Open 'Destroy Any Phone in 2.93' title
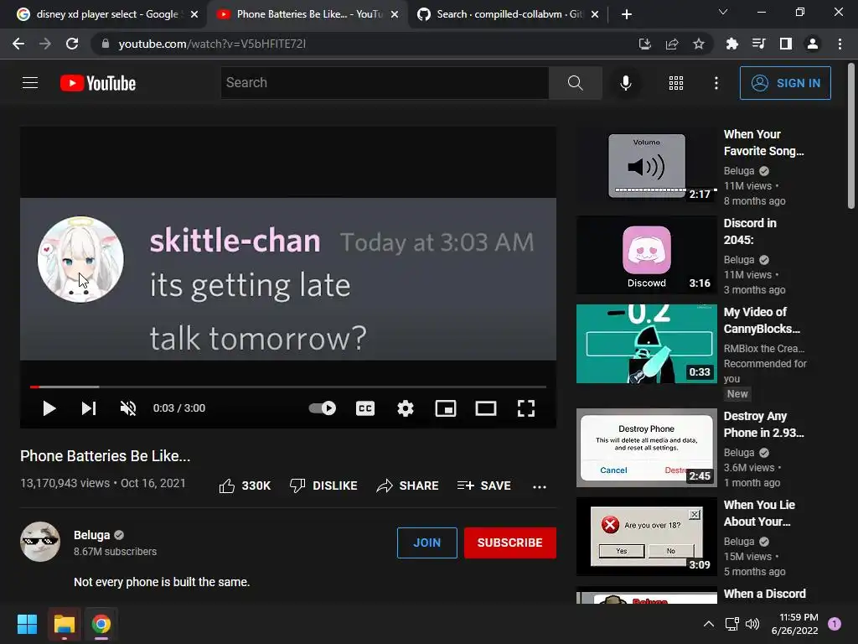 (764, 424)
